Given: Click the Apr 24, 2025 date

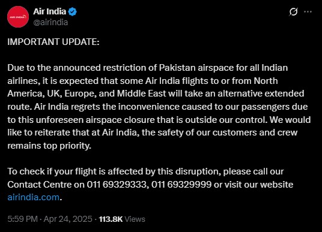Looking at the screenshot, I should coord(68,219).
